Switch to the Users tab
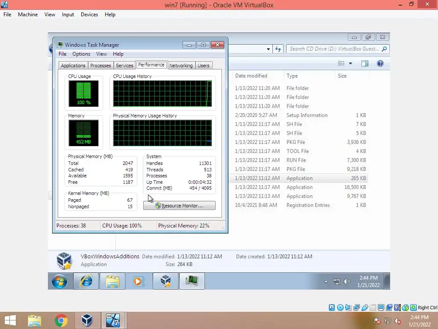Screen dimensions: 438x329 click(203, 66)
